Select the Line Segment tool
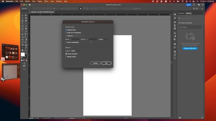The height and width of the screenshot is (121, 216). coord(26,24)
